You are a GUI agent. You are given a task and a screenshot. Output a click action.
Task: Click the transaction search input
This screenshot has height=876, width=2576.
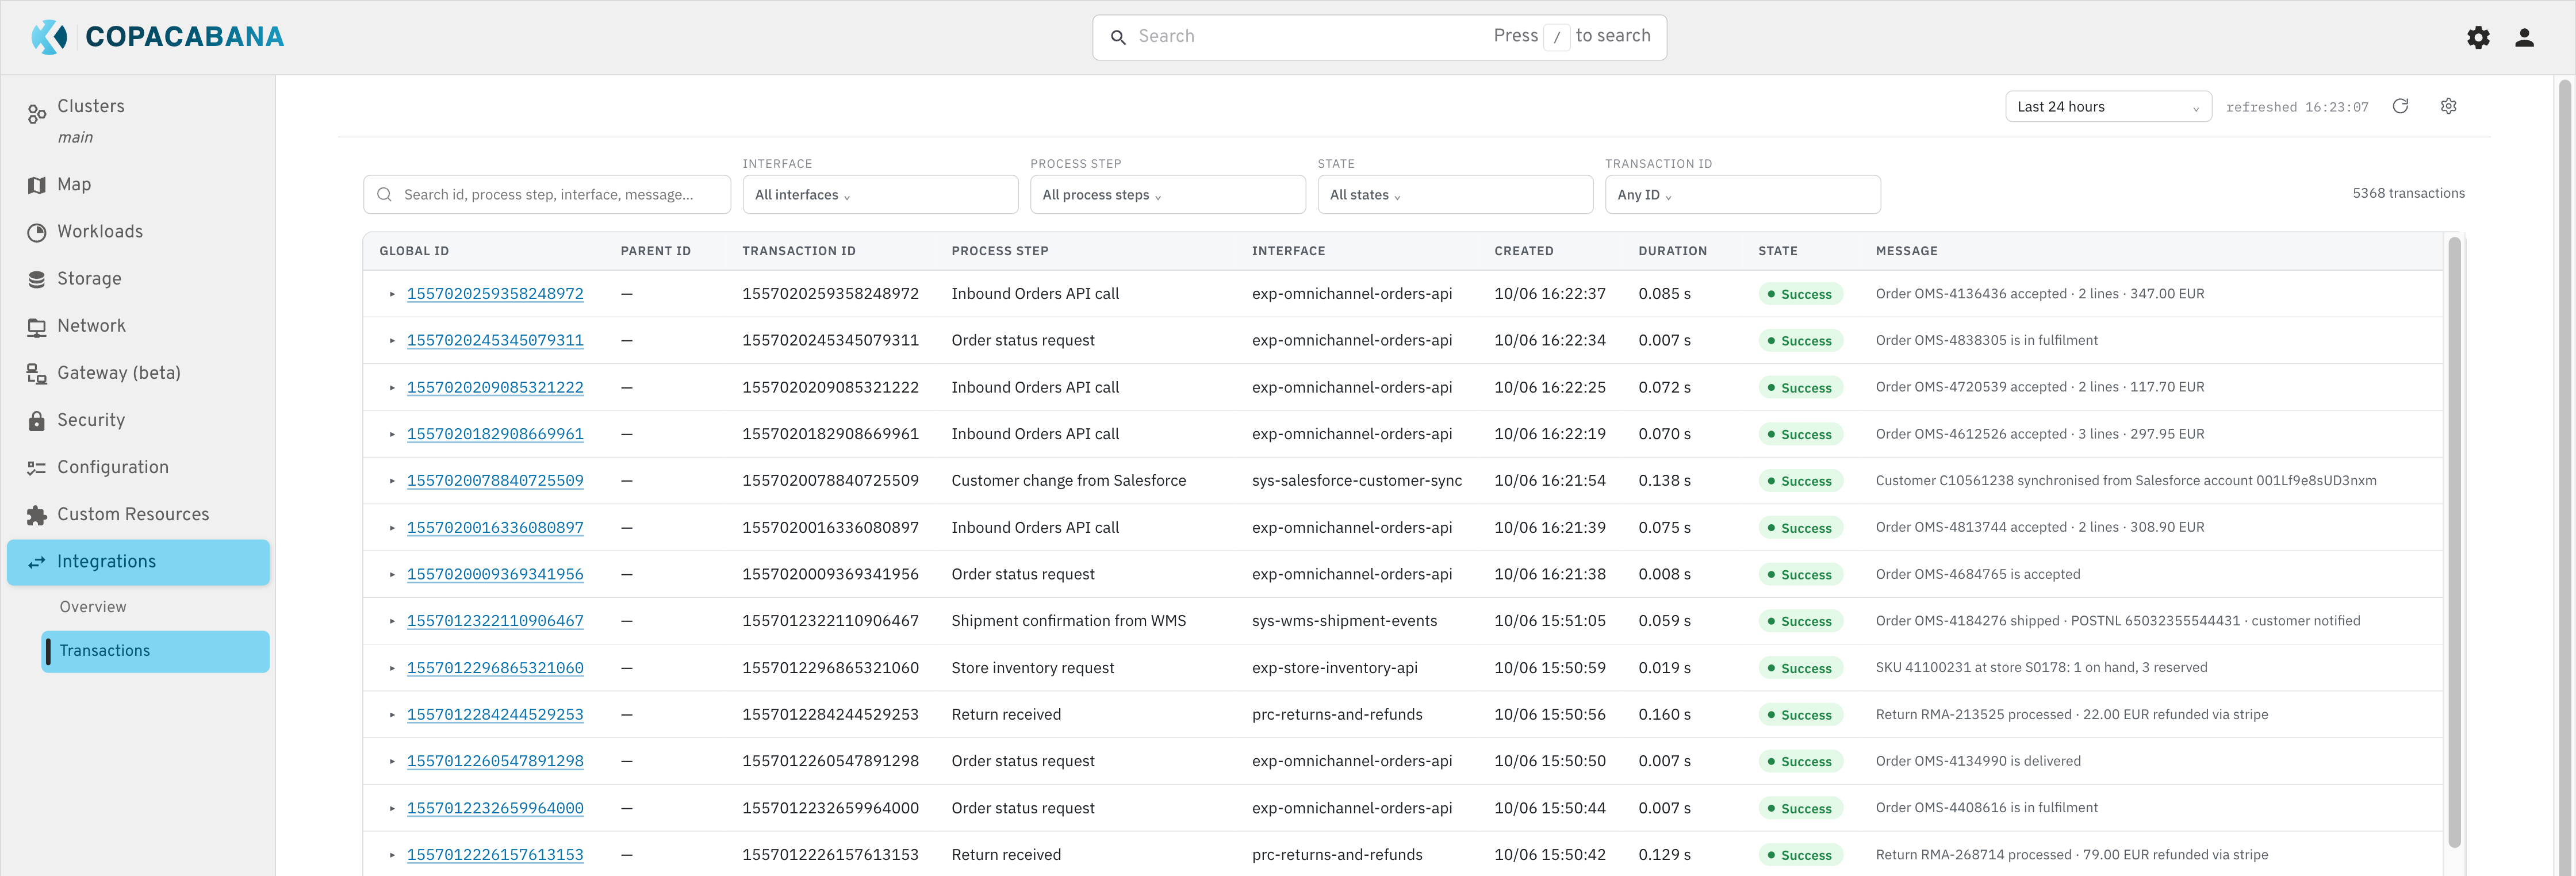click(547, 195)
